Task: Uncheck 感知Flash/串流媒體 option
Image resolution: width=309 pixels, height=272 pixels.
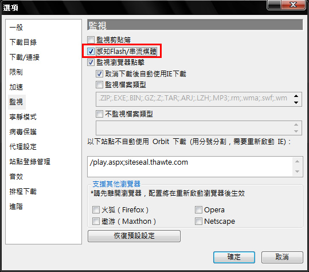Action: pos(91,51)
